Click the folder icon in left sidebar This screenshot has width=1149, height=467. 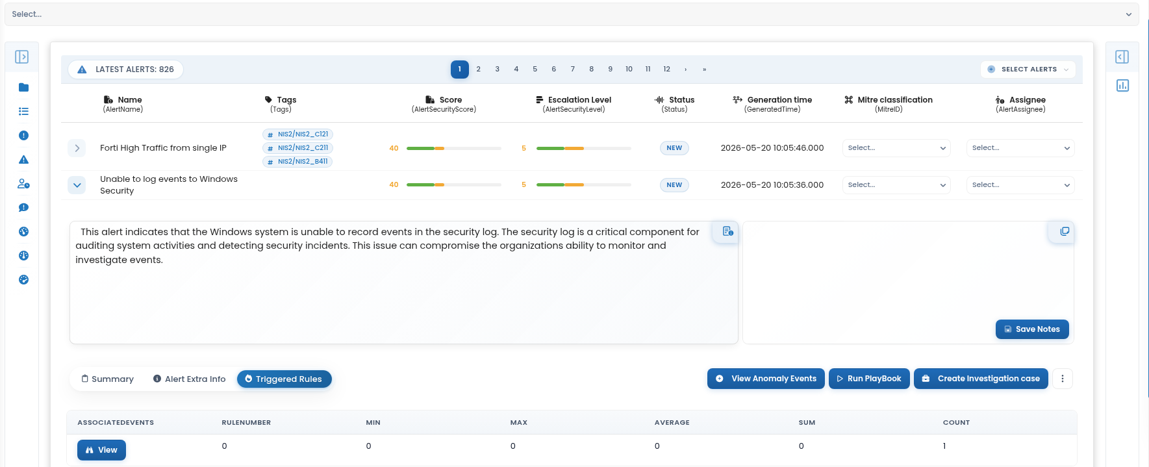click(x=23, y=88)
